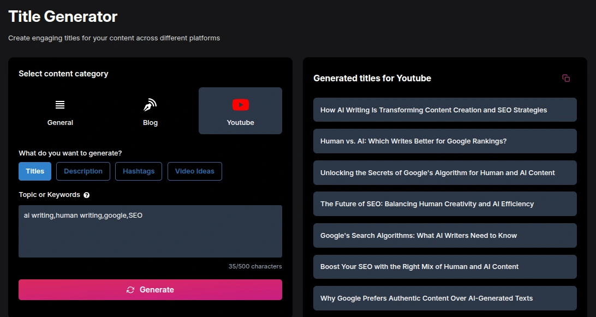Image resolution: width=596 pixels, height=317 pixels.
Task: Enable the Hashtags generation option
Action: [x=139, y=171]
